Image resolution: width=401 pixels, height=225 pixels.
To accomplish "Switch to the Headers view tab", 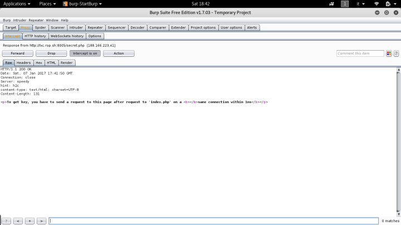I will 23,63.
